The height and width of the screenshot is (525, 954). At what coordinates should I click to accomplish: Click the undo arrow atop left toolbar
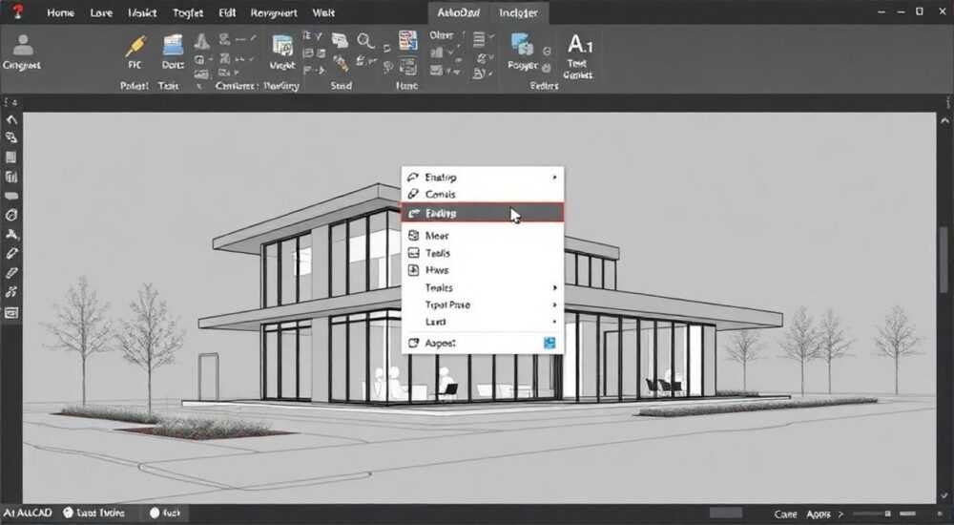point(10,119)
